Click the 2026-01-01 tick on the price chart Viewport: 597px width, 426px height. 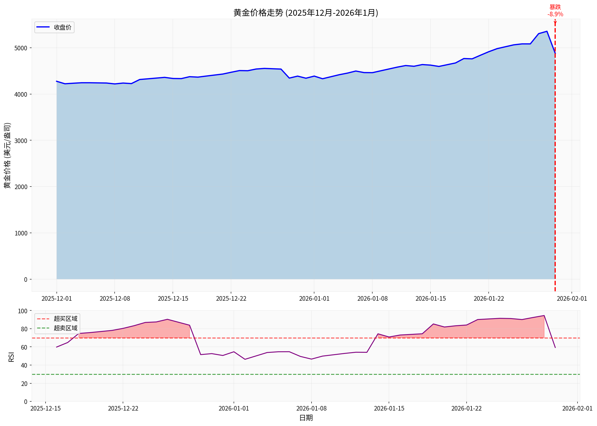(x=314, y=299)
